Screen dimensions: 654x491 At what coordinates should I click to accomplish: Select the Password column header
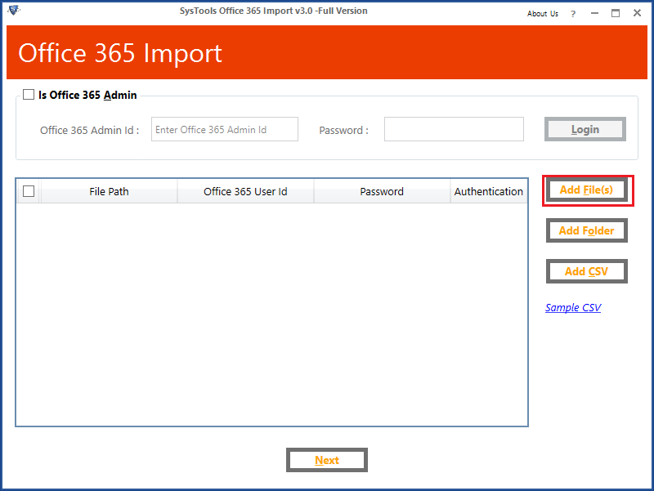[x=382, y=191]
